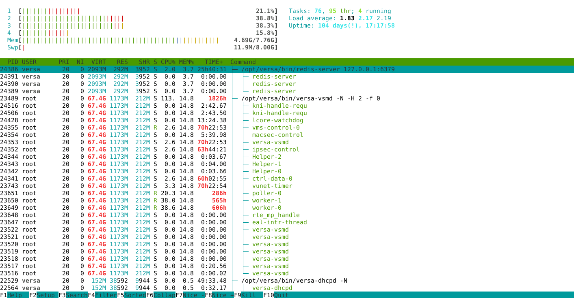Sort by the PRI column header
Screen dimensions: 574x298
click(x=64, y=62)
